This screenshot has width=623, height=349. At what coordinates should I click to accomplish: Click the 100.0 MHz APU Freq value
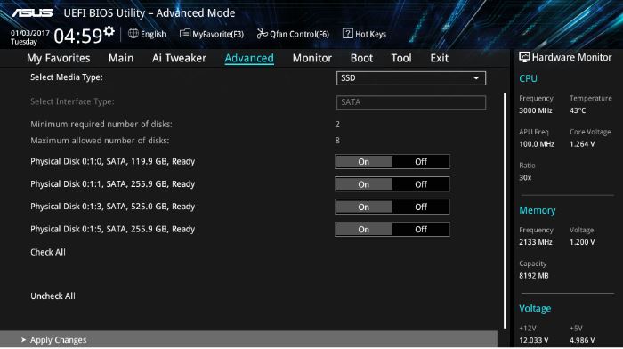537,144
